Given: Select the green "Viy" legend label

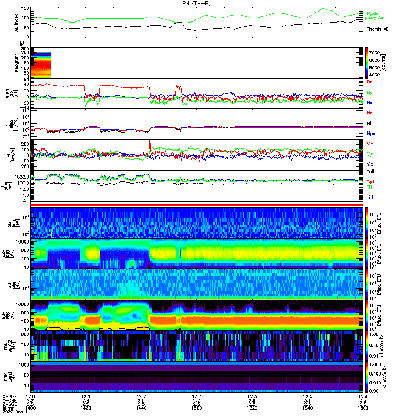Looking at the screenshot, I should 370,154.
